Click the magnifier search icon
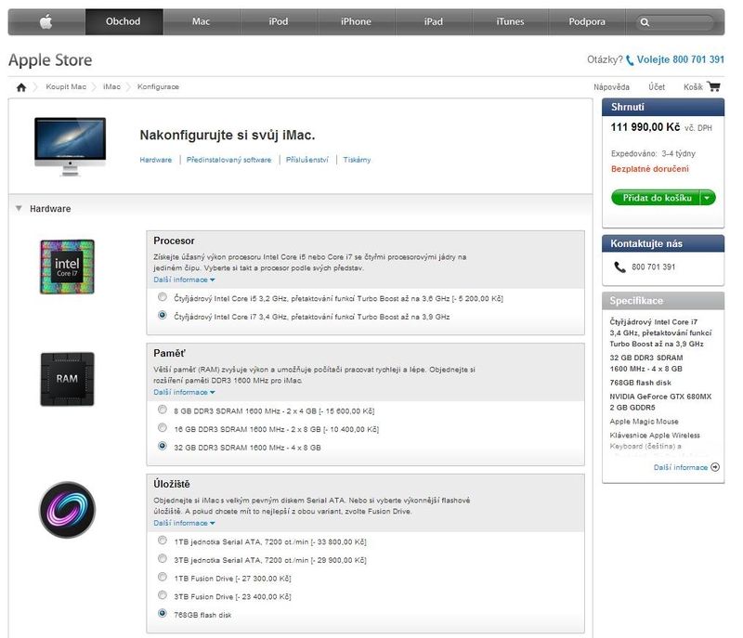Screen dimensions: 743x638 point(645,22)
